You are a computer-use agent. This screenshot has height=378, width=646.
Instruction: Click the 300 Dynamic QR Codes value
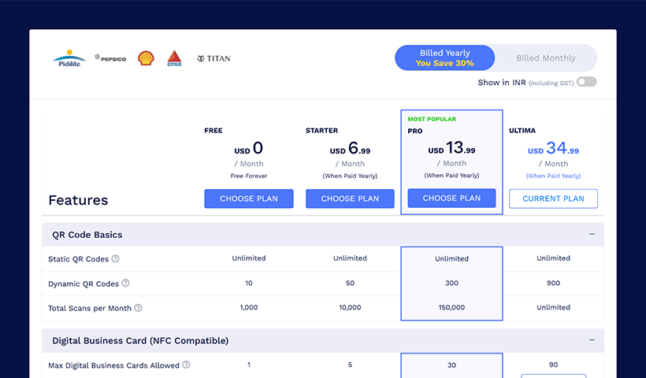click(x=451, y=283)
